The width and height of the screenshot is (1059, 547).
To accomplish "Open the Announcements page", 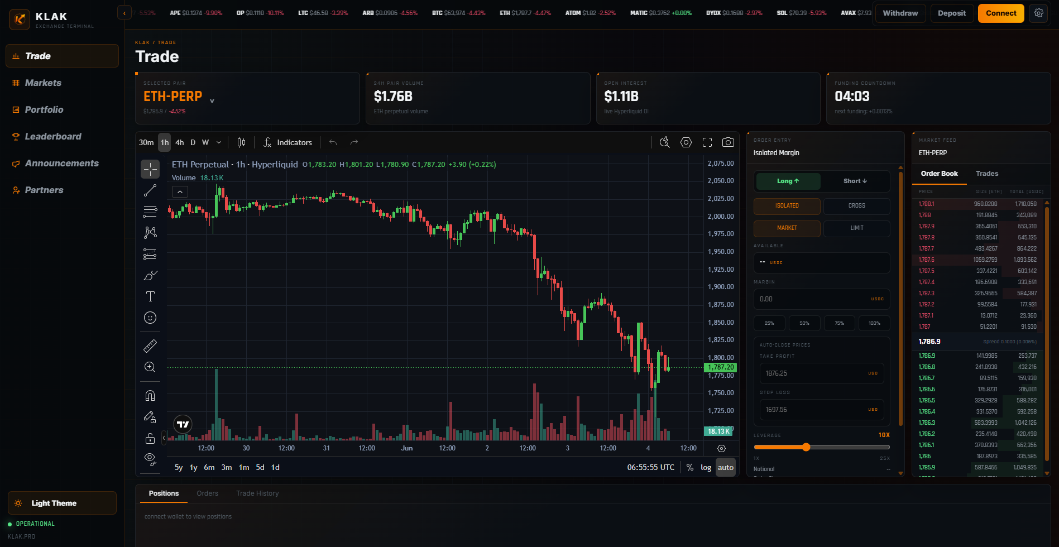I will tap(62, 163).
